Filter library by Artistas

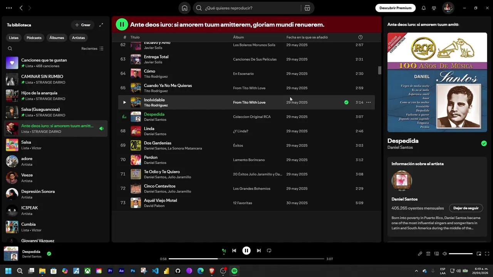pyautogui.click(x=79, y=38)
